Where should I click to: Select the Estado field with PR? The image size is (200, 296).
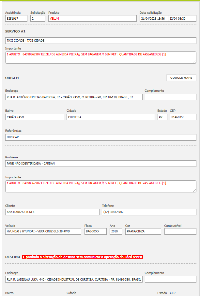(x=162, y=117)
